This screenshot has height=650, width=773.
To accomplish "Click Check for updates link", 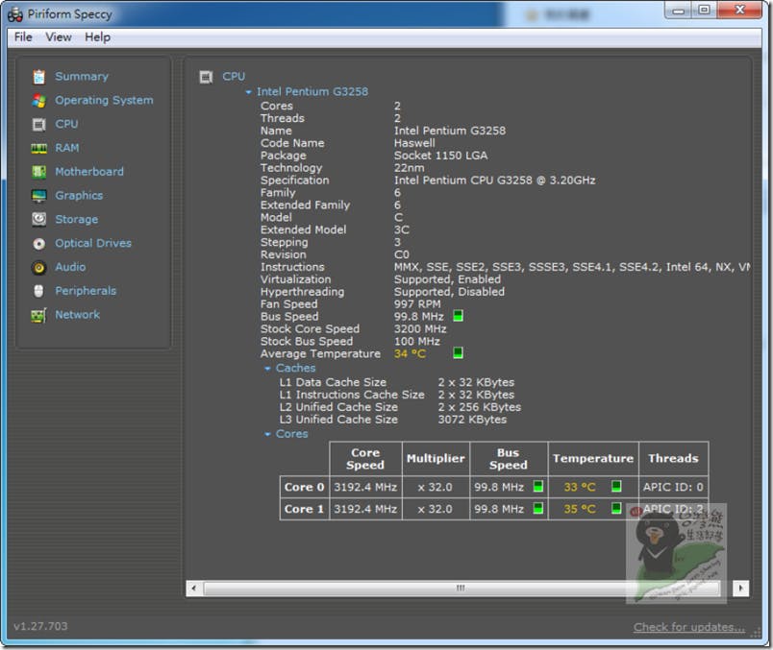I will click(x=689, y=627).
